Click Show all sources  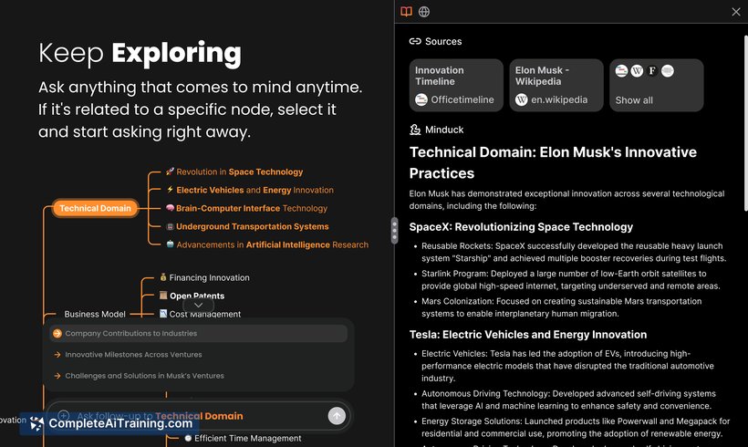pos(657,86)
